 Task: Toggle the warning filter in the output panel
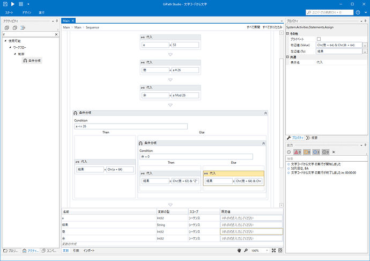tap(307, 152)
